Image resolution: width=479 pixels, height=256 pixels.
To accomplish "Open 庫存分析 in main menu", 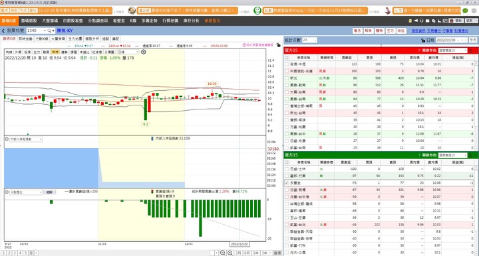I will click(x=191, y=21).
